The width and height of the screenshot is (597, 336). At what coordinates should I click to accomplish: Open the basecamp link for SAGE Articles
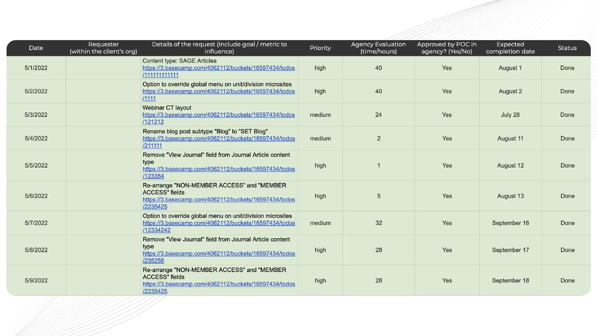coord(218,71)
